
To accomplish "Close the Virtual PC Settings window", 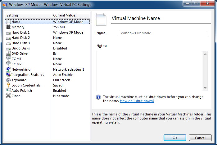I will pos(207,3).
